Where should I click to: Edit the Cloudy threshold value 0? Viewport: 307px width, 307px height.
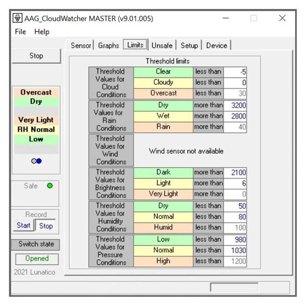[x=235, y=83]
